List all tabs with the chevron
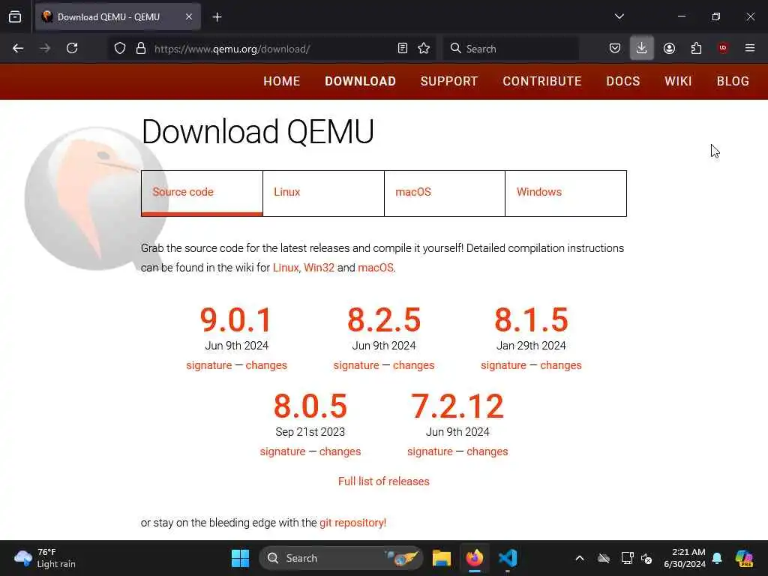Viewport: 768px width, 576px height. coord(619,16)
